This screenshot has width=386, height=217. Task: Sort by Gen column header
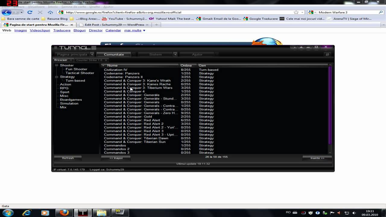pos(262,65)
